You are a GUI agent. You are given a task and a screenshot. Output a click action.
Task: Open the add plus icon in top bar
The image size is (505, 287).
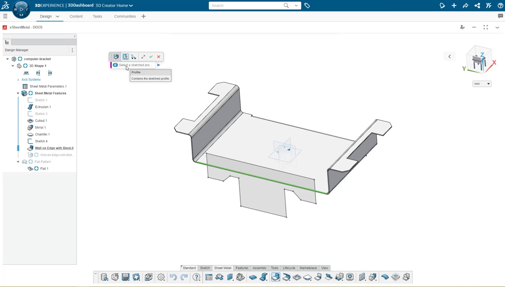(454, 6)
